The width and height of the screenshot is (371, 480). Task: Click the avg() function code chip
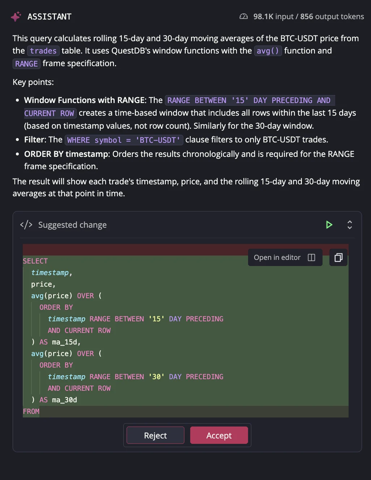pyautogui.click(x=268, y=51)
